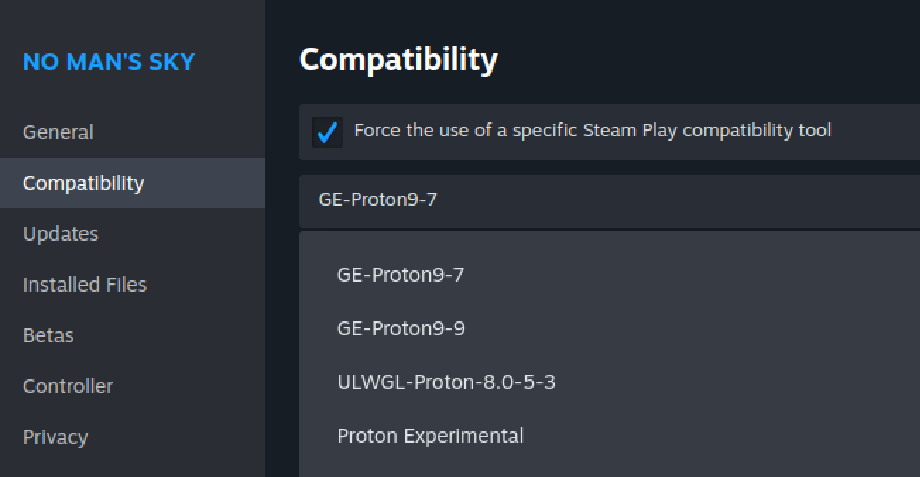The width and height of the screenshot is (920, 477).
Task: Open the General settings tab
Action: pyautogui.click(x=58, y=132)
